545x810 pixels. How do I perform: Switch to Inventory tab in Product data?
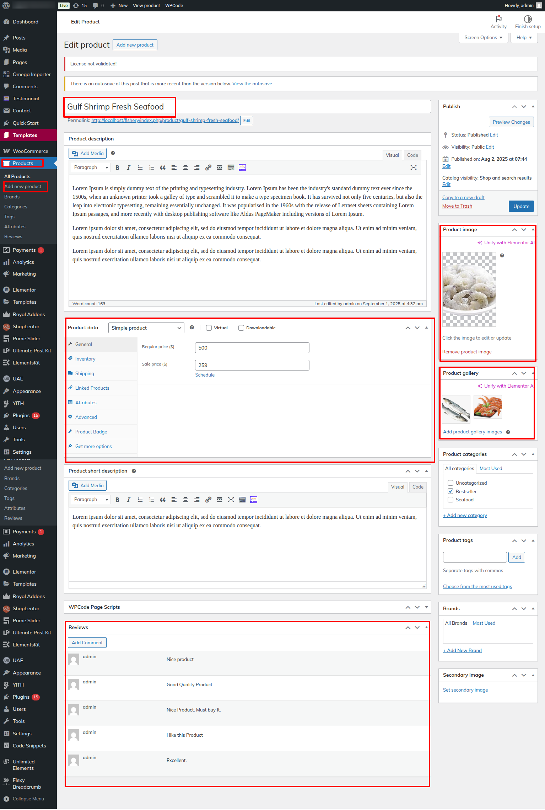(85, 359)
